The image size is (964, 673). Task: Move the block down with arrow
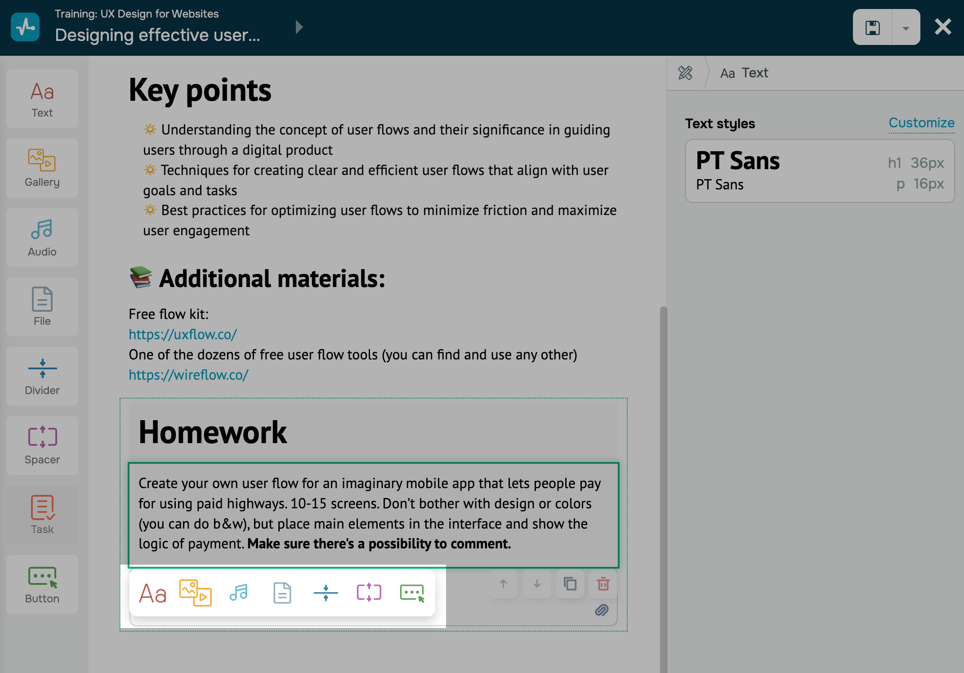[537, 584]
